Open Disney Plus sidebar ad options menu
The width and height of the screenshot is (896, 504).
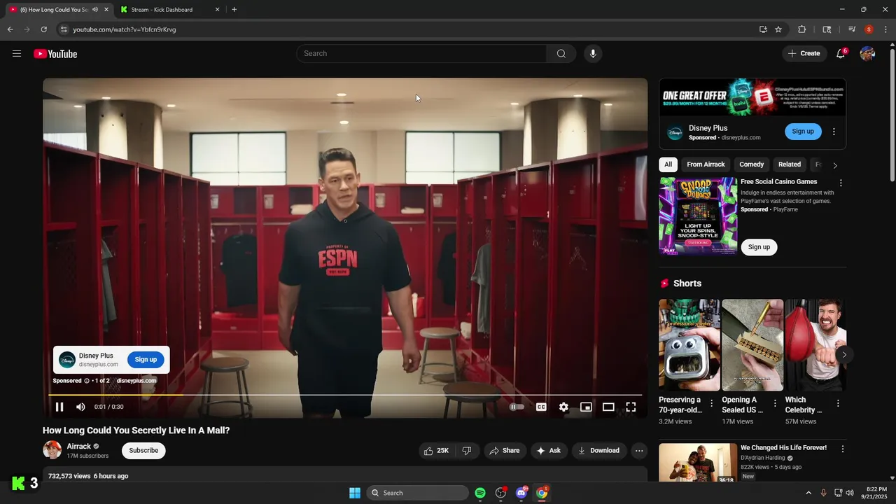834,132
